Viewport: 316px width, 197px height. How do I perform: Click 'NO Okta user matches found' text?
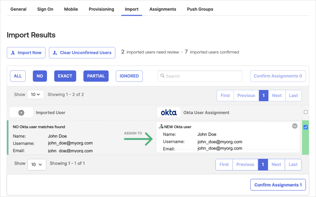(x=39, y=127)
